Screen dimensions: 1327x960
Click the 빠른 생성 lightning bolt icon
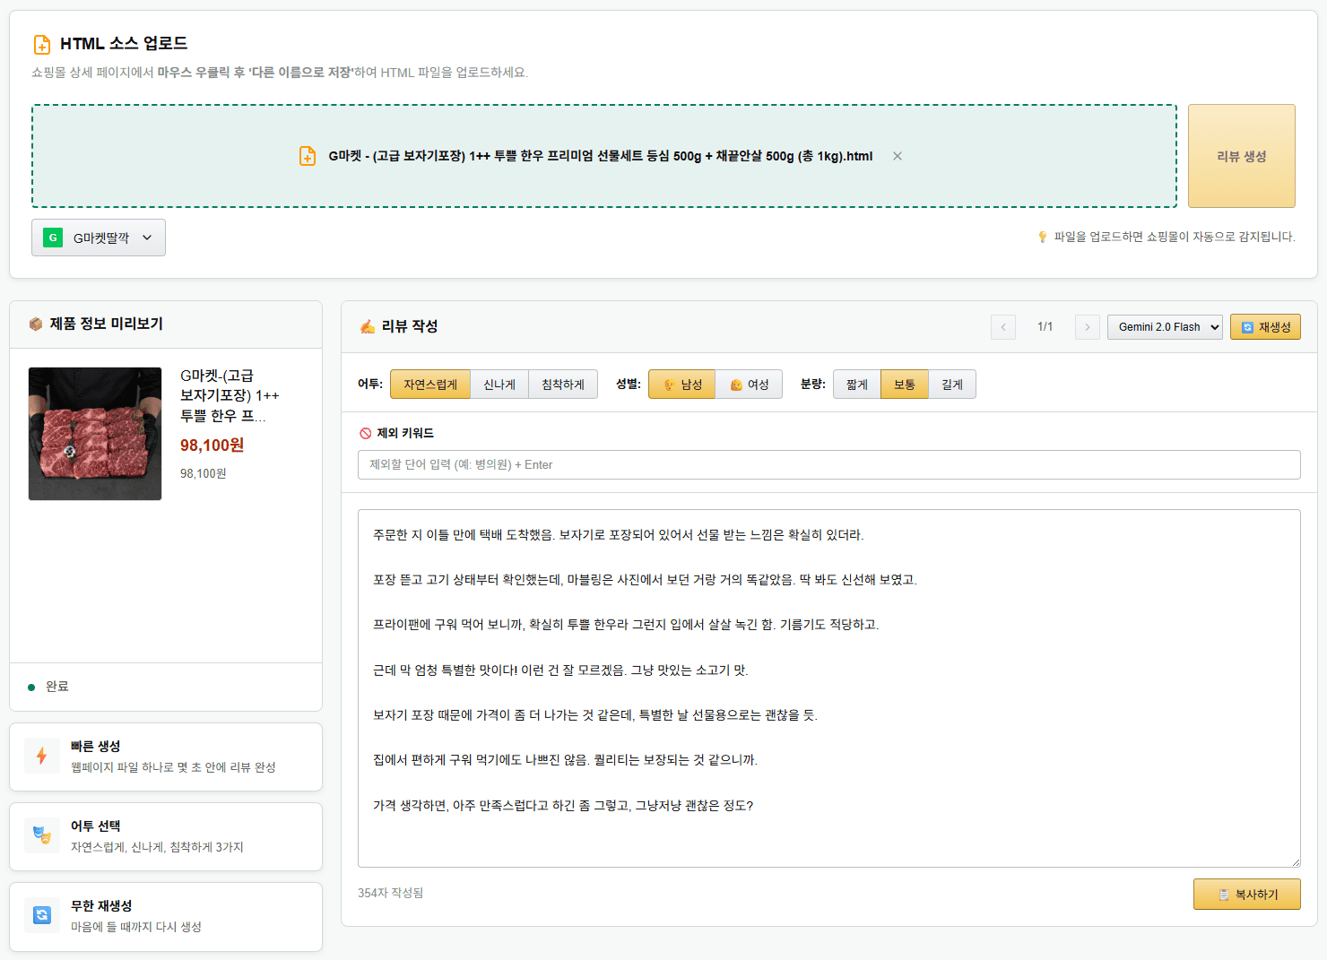pyautogui.click(x=42, y=756)
